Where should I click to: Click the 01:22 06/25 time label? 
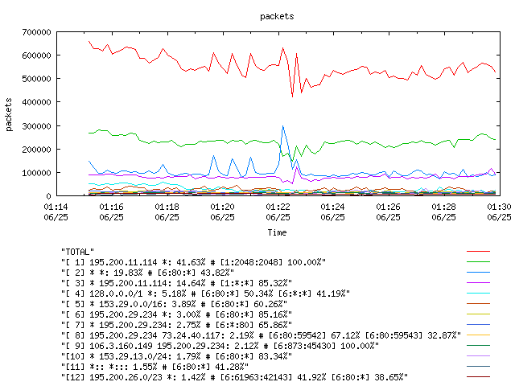click(278, 212)
